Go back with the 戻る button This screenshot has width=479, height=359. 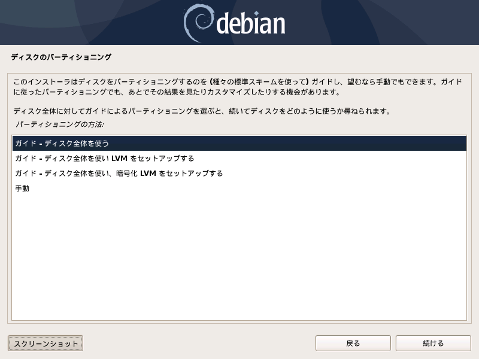[x=353, y=343]
